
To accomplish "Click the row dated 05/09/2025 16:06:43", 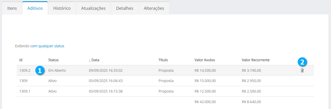I will coord(105,81).
